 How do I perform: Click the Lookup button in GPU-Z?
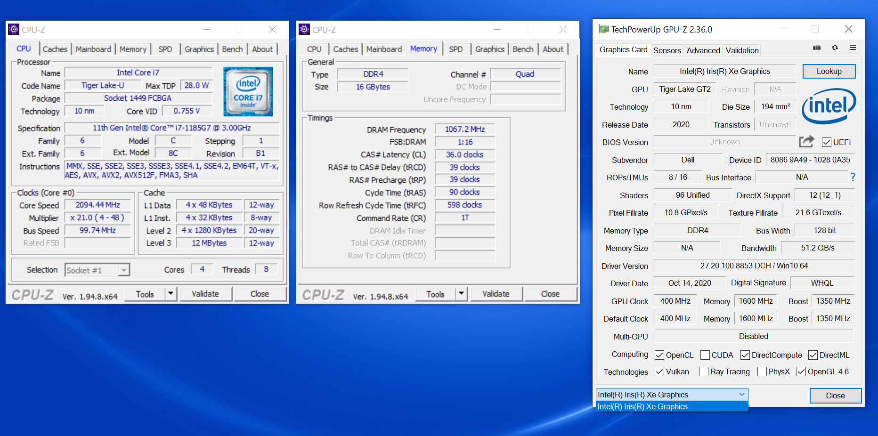(829, 71)
